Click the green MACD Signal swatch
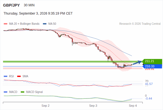163x110 pixels. [23, 92]
